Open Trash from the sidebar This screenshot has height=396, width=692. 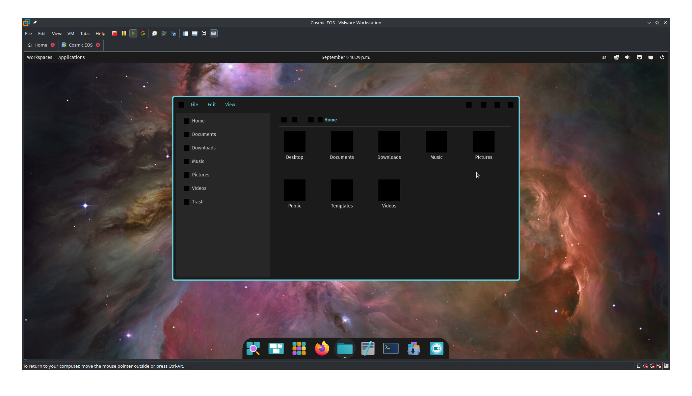coord(223,202)
